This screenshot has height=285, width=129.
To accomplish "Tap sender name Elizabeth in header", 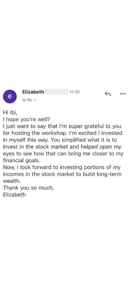I will click(33, 92).
